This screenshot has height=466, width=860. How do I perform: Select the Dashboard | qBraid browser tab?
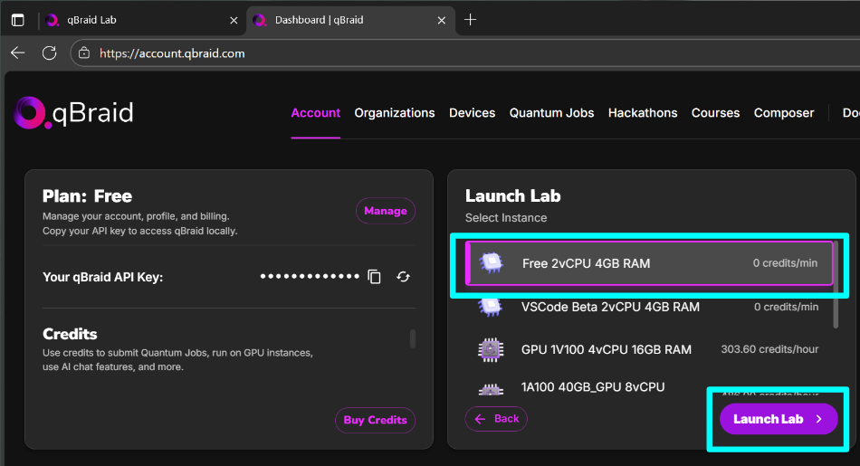(350, 20)
